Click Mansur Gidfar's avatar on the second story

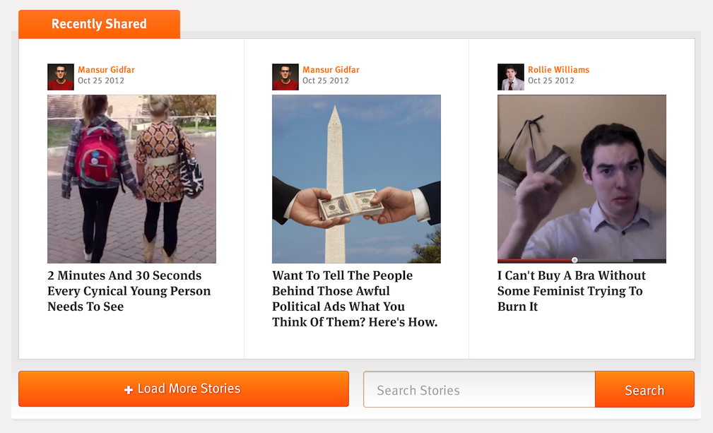(285, 76)
